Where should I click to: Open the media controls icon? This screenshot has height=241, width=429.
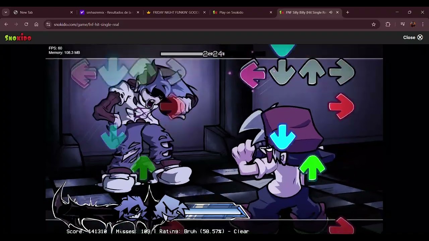pos(403,24)
